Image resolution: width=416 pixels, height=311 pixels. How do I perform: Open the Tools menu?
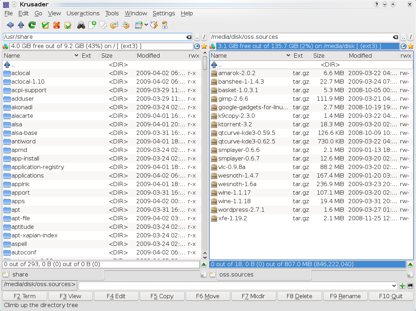[x=112, y=13]
